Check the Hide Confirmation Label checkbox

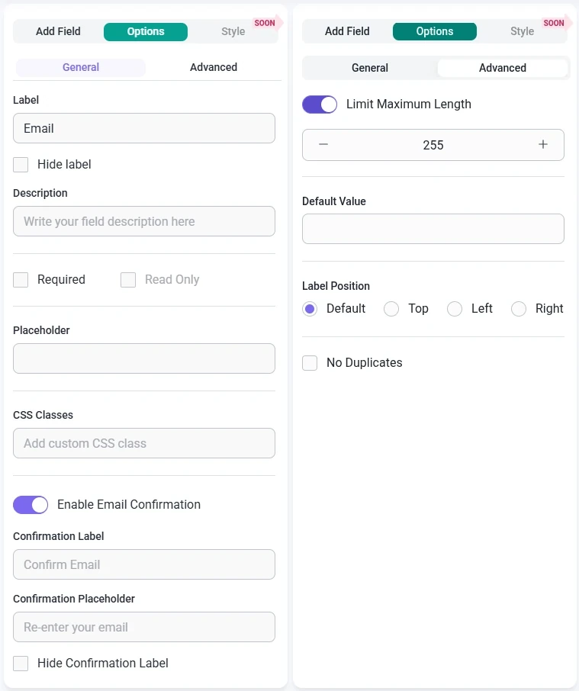(x=21, y=664)
